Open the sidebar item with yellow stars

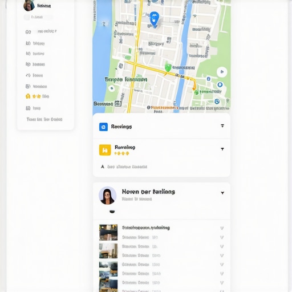pyautogui.click(x=38, y=96)
